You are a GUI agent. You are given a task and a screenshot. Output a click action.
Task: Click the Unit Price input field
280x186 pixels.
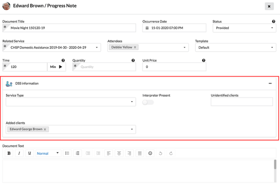[174, 67]
